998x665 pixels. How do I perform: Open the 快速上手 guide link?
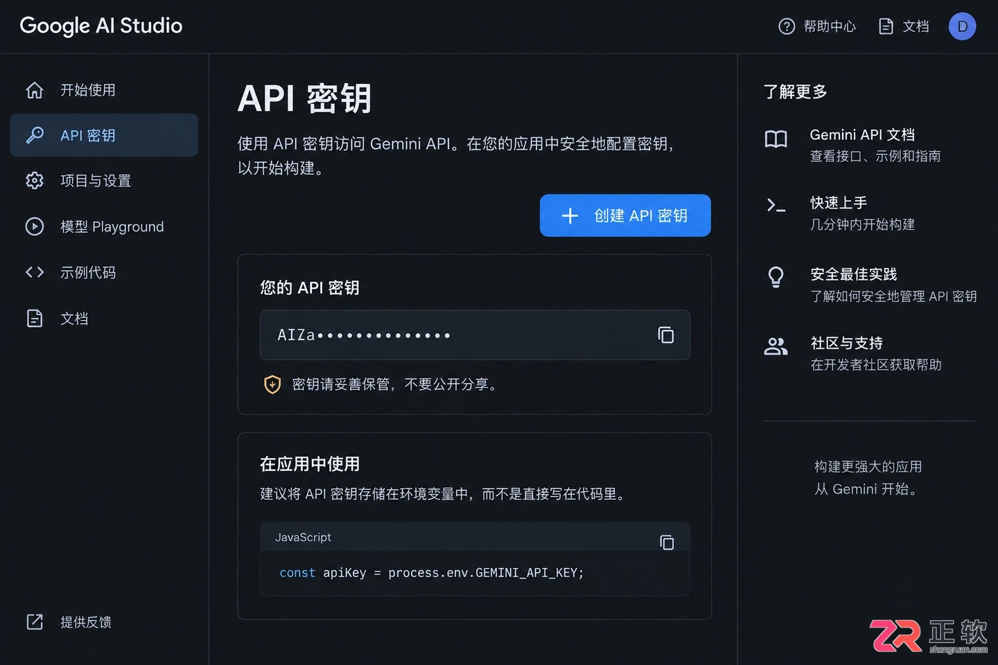pos(839,203)
